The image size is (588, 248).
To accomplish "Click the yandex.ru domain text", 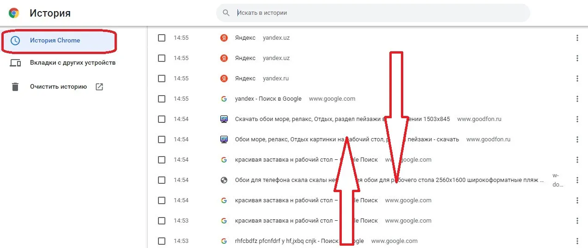I will coord(276,79).
